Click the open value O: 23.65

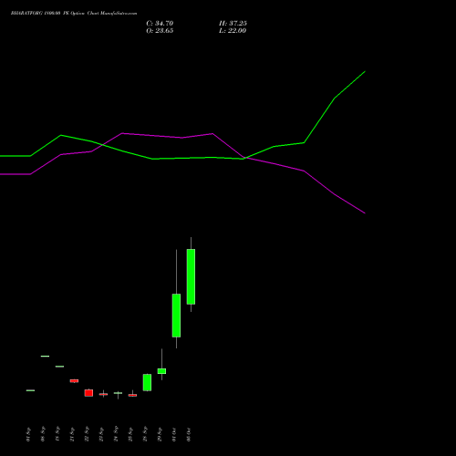click(x=160, y=31)
